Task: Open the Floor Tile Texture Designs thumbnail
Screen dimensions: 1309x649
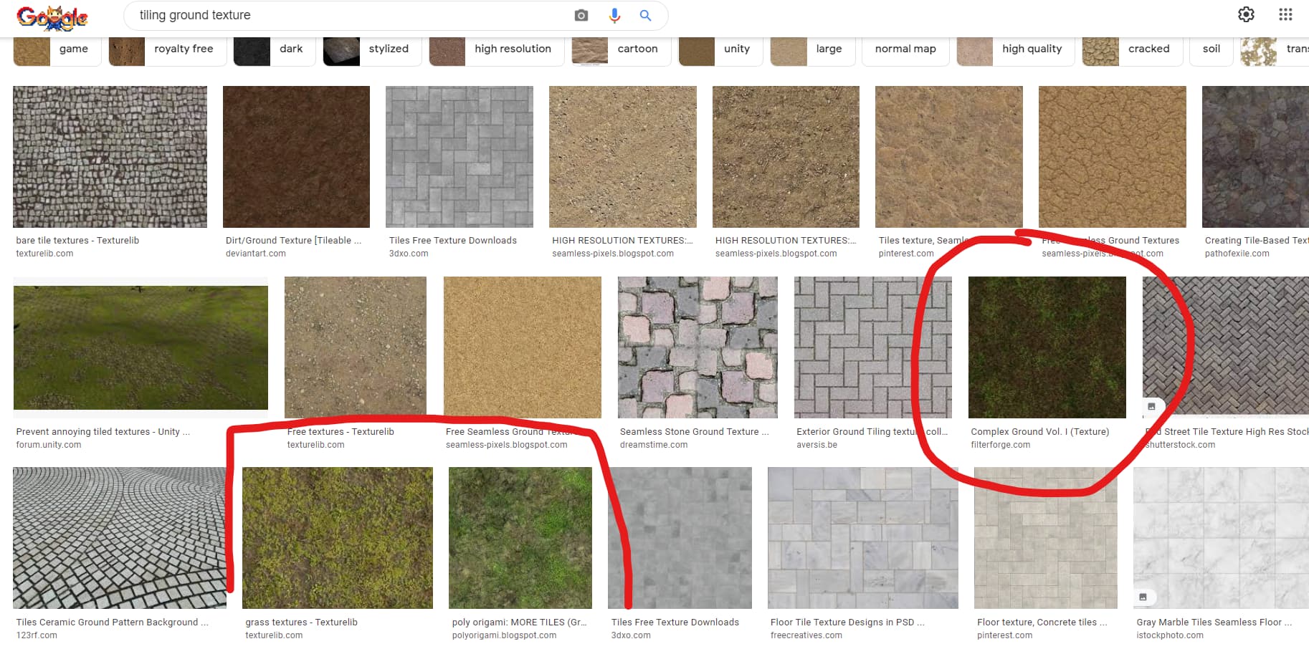Action: tap(863, 538)
